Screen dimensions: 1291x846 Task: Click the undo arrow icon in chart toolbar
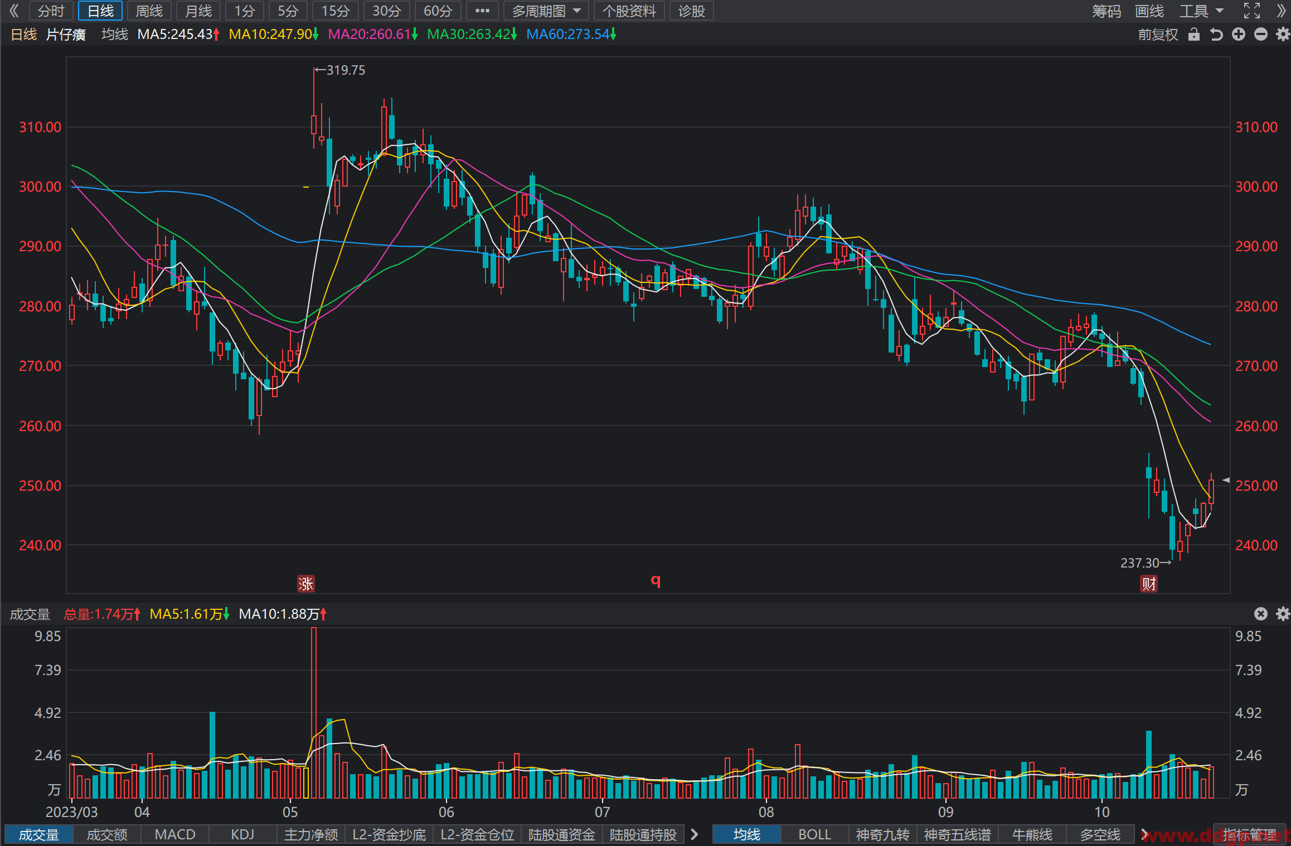[x=1216, y=35]
